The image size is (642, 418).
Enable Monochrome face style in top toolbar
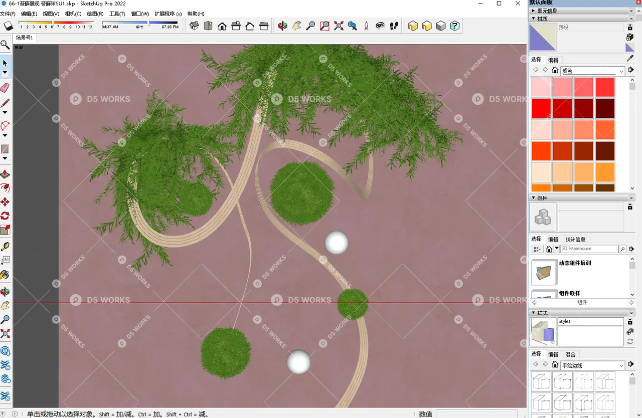[x=441, y=26]
